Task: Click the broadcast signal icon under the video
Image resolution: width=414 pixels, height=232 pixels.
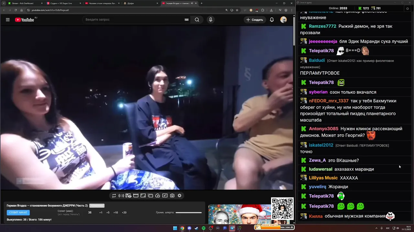Action: (121, 196)
